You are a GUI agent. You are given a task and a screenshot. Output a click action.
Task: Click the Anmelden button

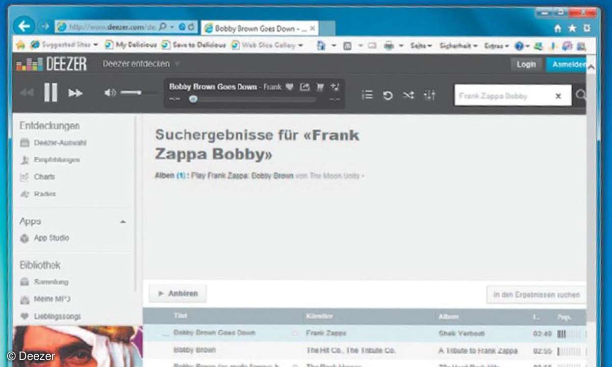(568, 64)
